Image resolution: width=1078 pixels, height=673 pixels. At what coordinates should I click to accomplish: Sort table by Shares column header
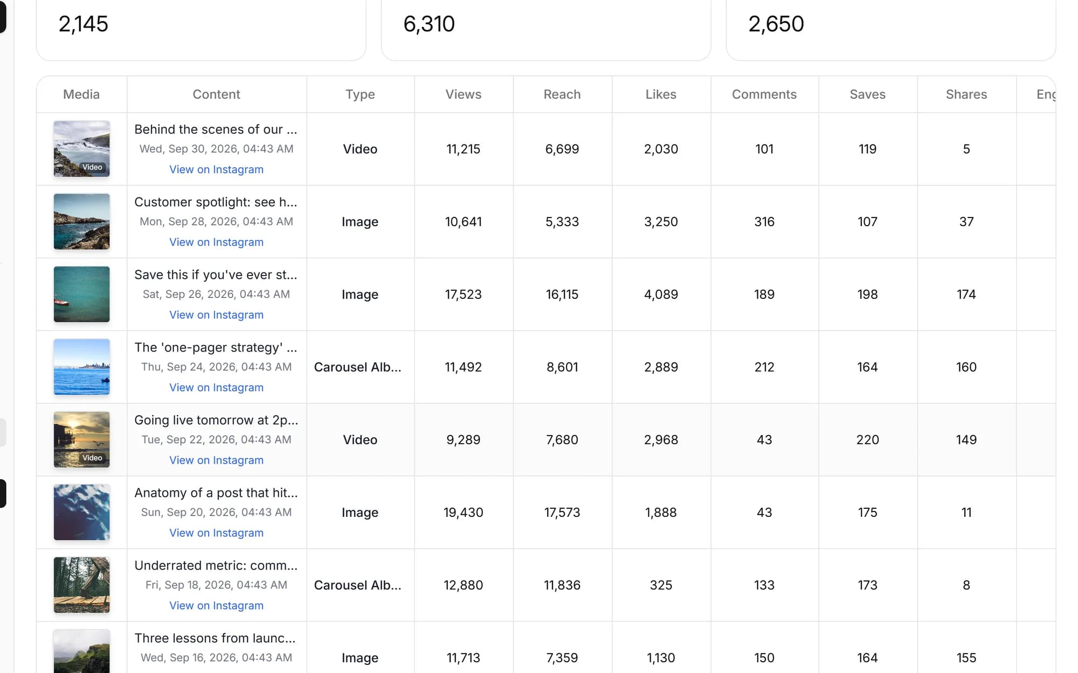(x=966, y=94)
